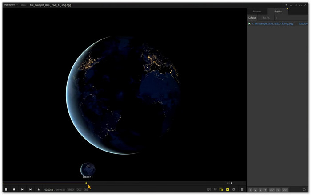This screenshot has height=195, width=311.
Task: Open the control panel gear icon
Action: coord(234,189)
